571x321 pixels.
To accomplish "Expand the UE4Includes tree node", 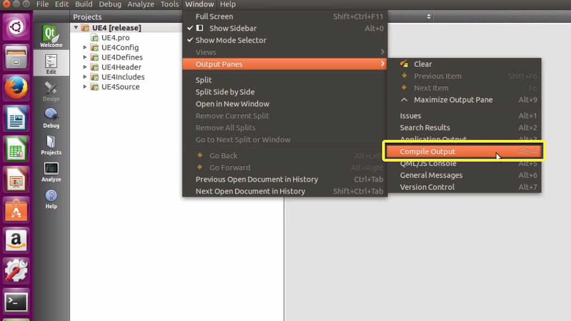I will [x=85, y=77].
